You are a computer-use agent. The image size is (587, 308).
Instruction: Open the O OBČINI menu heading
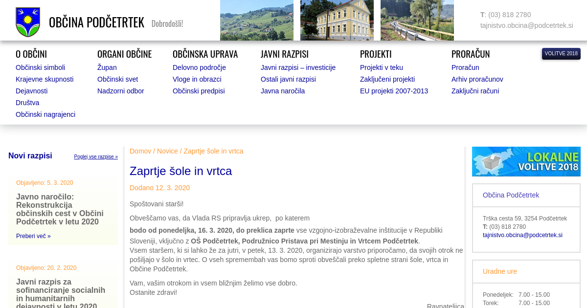(x=31, y=54)
